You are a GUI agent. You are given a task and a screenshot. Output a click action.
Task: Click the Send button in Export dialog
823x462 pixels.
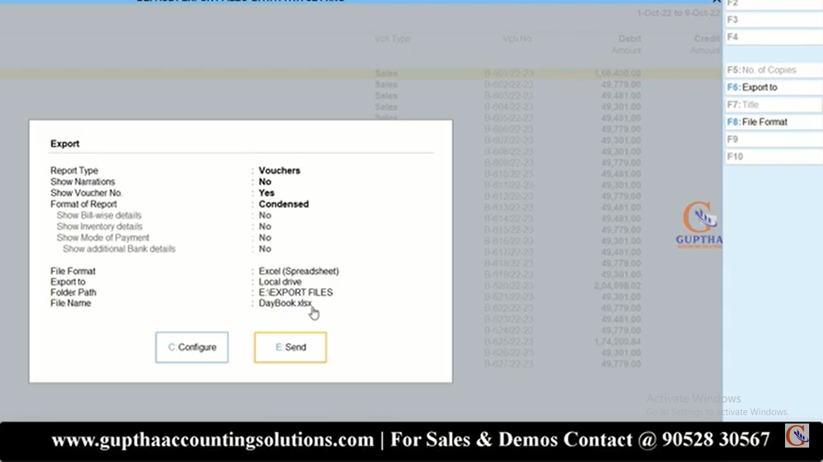290,347
